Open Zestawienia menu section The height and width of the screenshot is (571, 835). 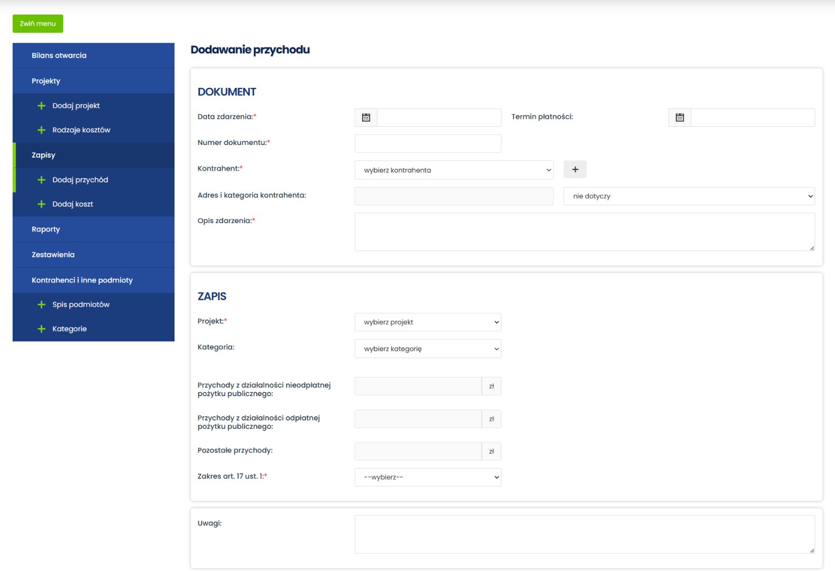coord(53,255)
